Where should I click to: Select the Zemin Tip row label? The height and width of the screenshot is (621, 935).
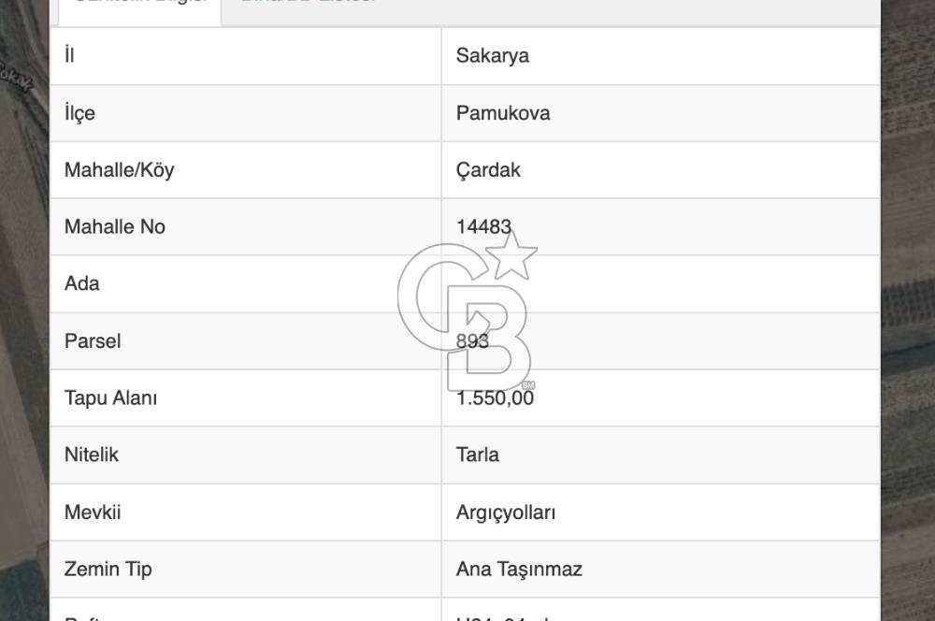pyautogui.click(x=108, y=569)
